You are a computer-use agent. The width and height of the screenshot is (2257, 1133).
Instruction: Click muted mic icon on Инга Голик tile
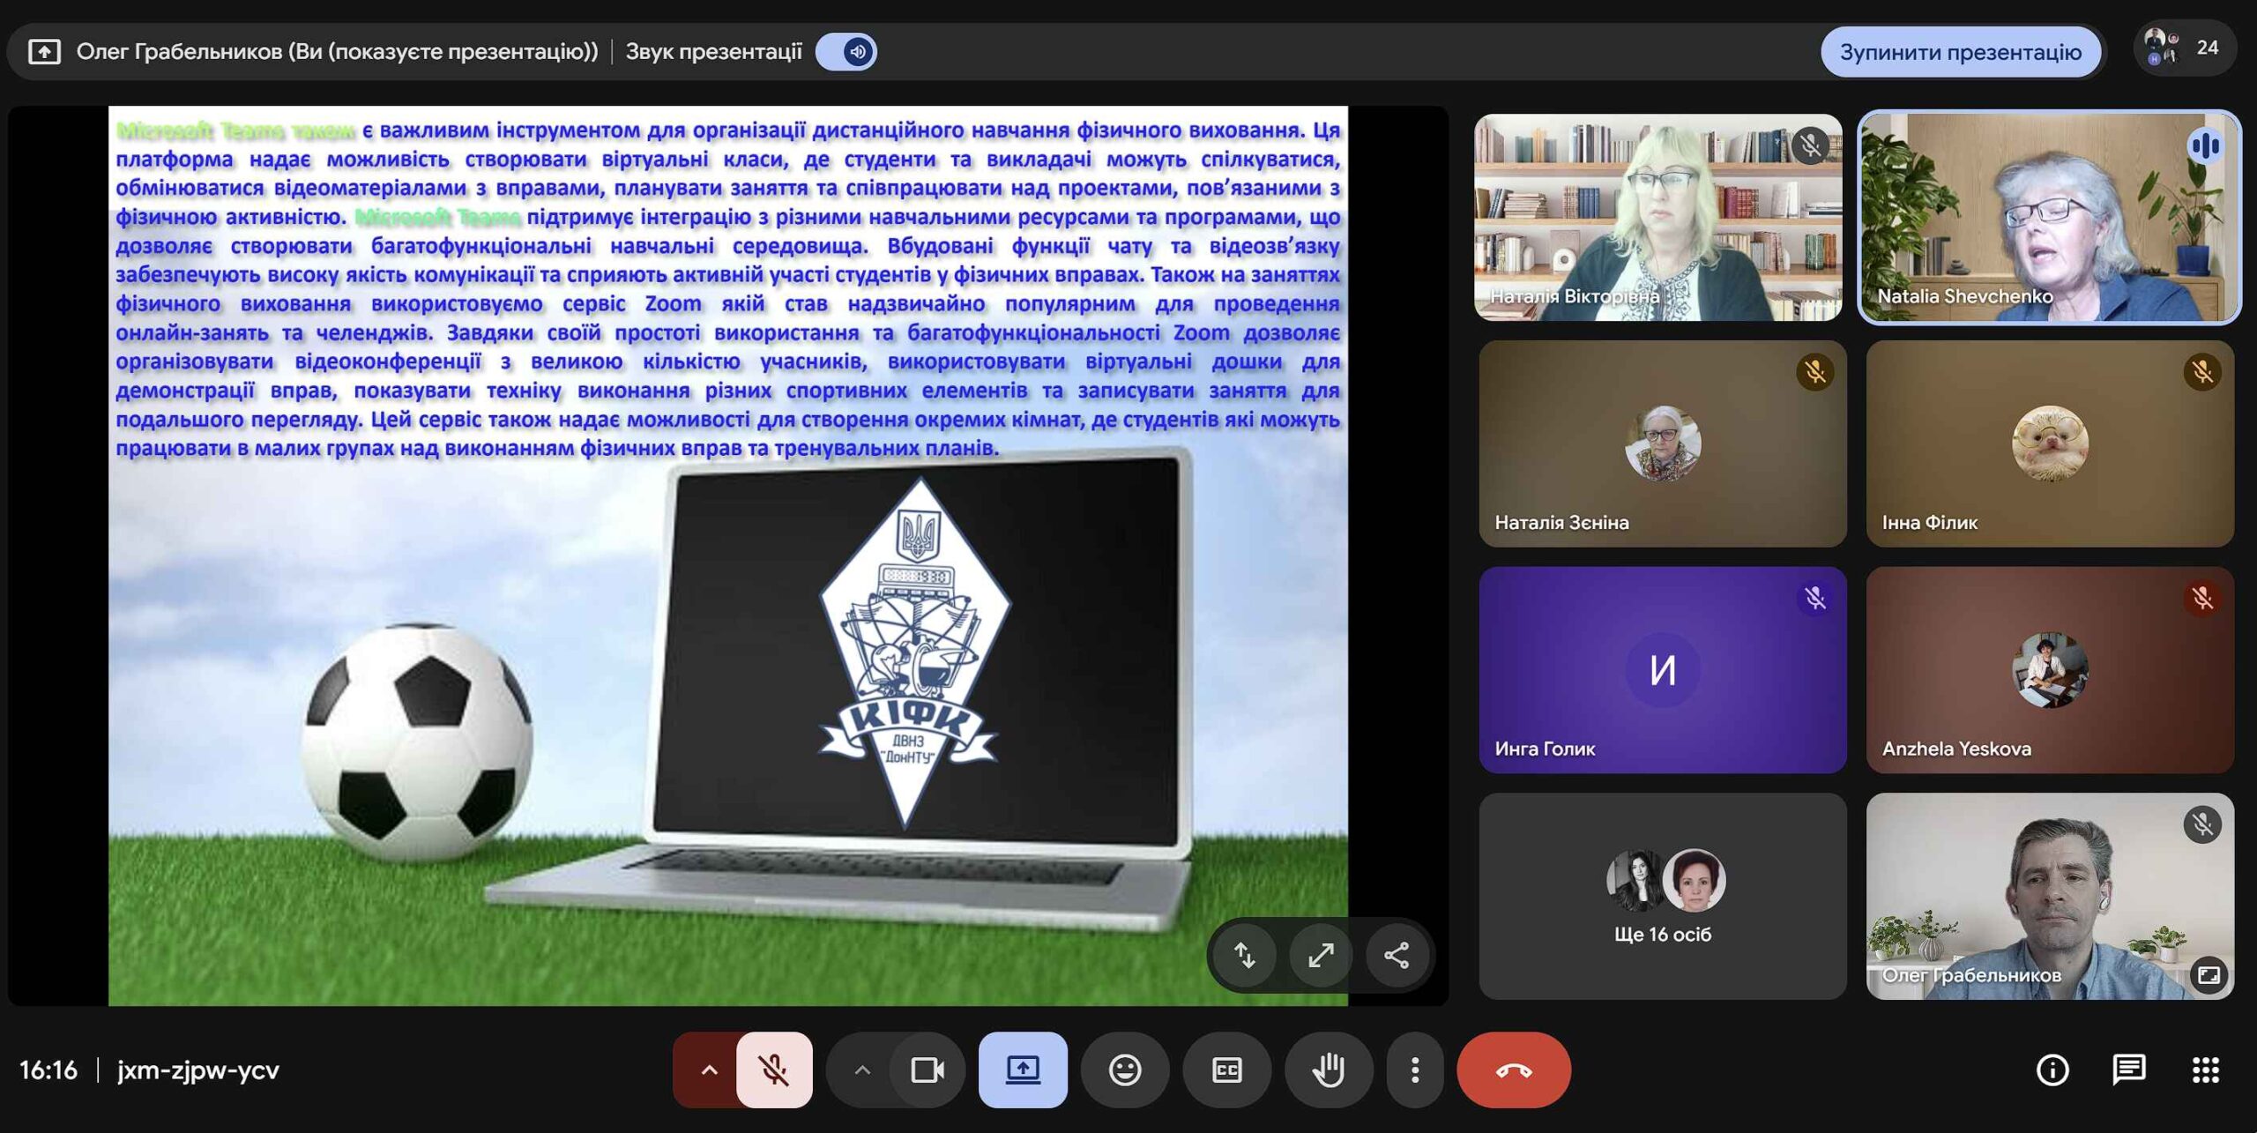1815,599
